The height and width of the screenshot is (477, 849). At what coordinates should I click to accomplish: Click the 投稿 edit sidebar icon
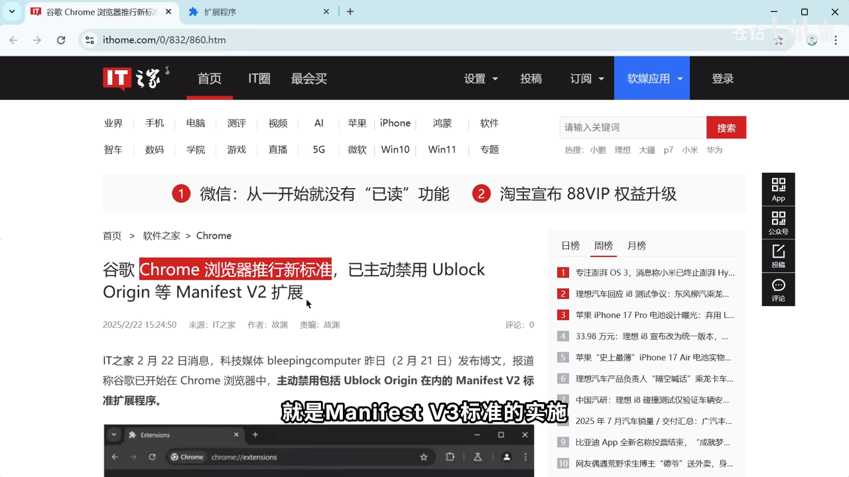coord(779,256)
